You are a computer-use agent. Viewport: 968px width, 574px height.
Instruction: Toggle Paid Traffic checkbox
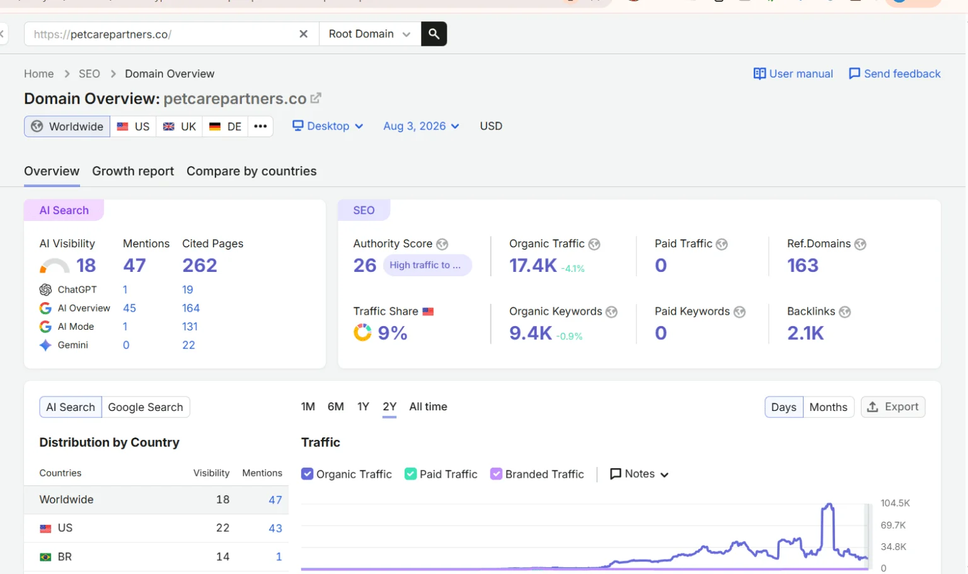410,474
